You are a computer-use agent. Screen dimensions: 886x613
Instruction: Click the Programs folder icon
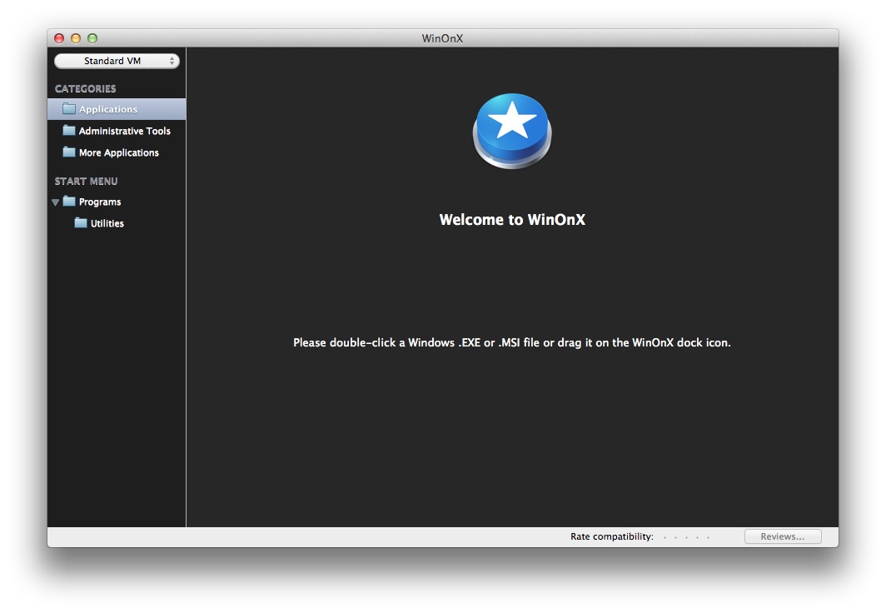click(x=69, y=202)
